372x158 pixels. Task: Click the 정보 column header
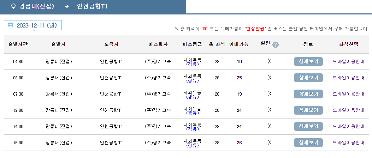coord(308,44)
